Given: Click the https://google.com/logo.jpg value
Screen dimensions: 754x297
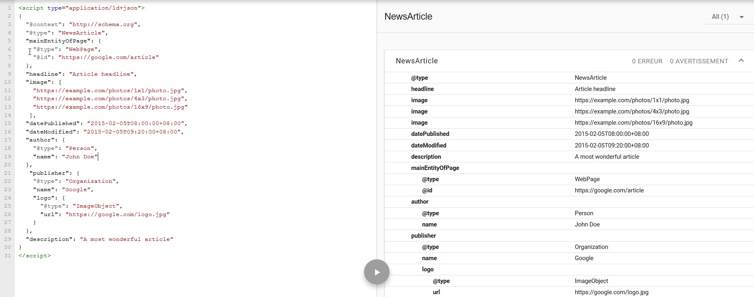Looking at the screenshot, I should 611,292.
